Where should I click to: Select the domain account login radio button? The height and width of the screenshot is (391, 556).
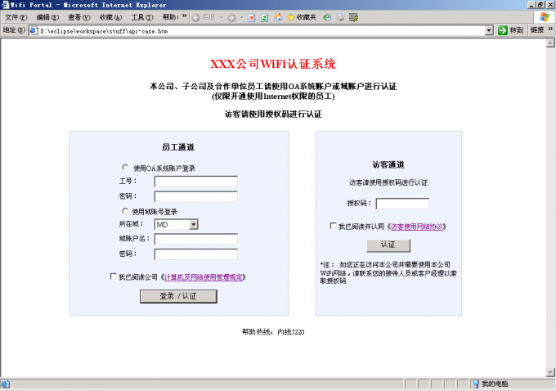pos(125,211)
